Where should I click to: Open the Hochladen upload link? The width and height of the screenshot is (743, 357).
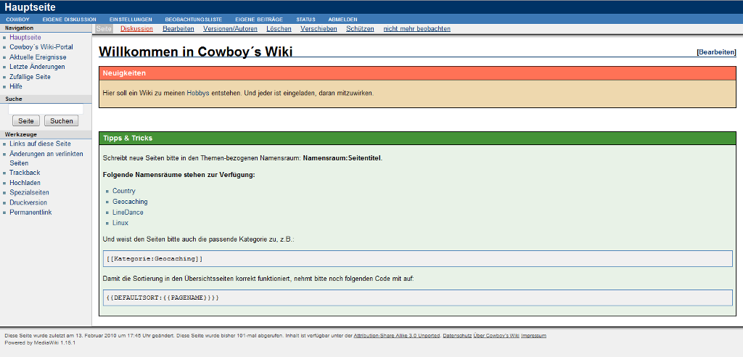[25, 183]
